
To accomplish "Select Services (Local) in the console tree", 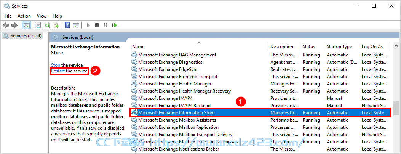I will tap(26, 36).
